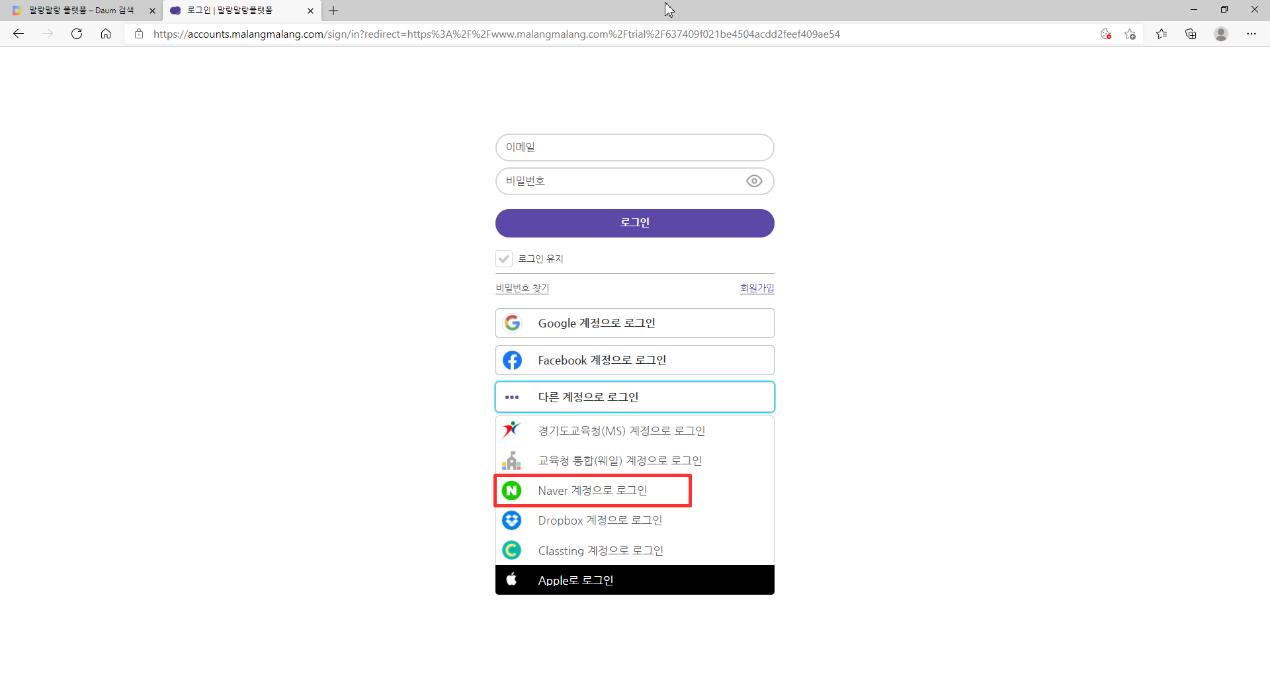Go to the browser Home page

[106, 34]
